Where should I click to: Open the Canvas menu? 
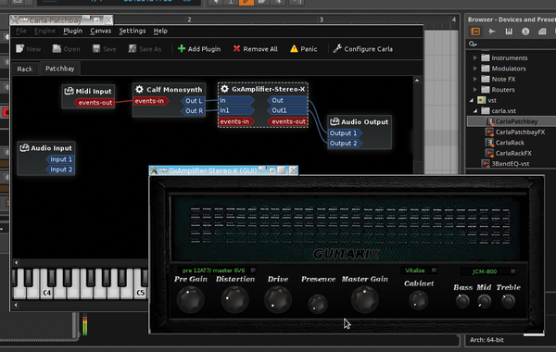[101, 31]
